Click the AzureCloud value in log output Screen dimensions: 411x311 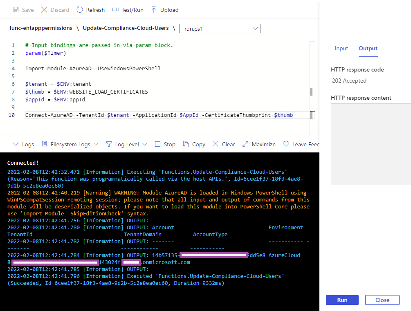[284, 255]
